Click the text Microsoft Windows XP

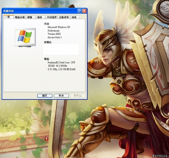point(59,27)
